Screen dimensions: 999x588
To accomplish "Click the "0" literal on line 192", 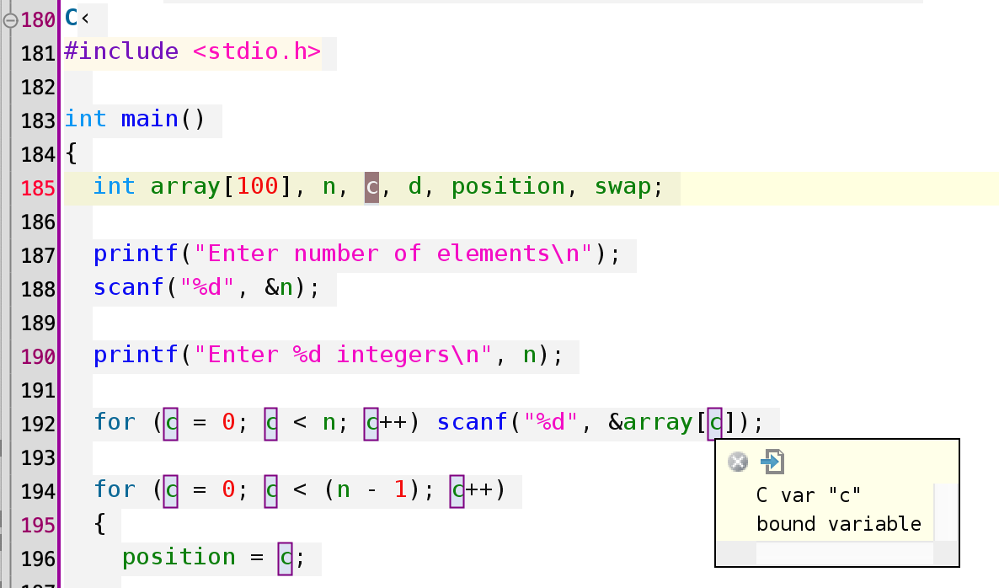I will (x=229, y=422).
